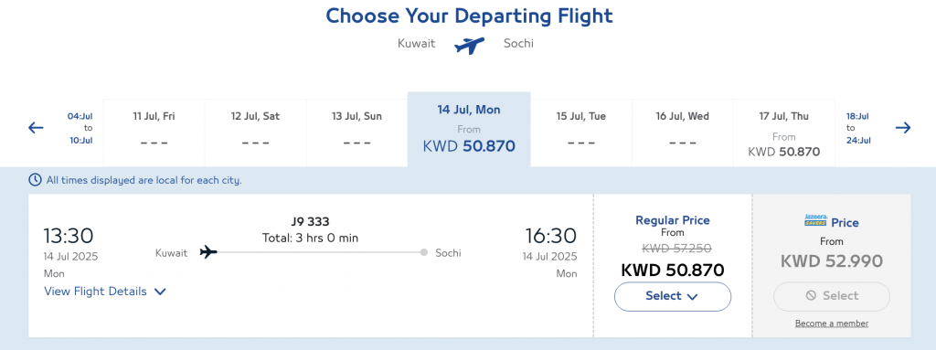Click the disabled icon in member Select button

click(x=811, y=296)
